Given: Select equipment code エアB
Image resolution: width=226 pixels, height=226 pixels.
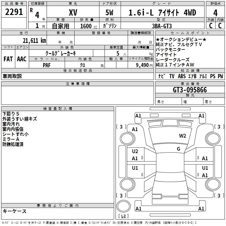Looking at the screenshot, I should (192, 76).
